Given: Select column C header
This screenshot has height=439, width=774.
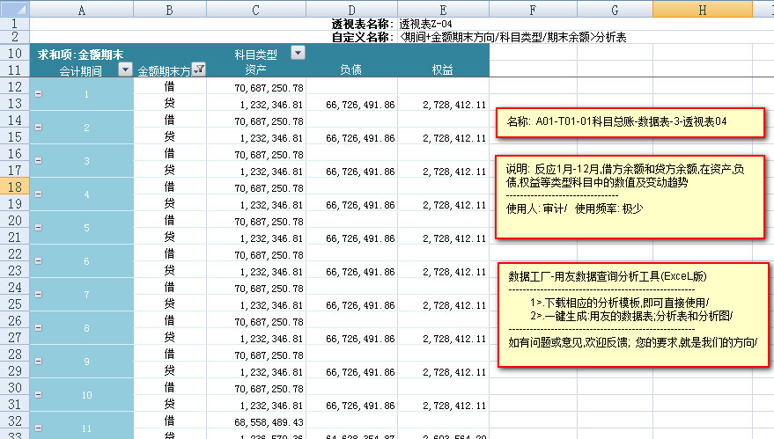Looking at the screenshot, I should click(x=256, y=9).
